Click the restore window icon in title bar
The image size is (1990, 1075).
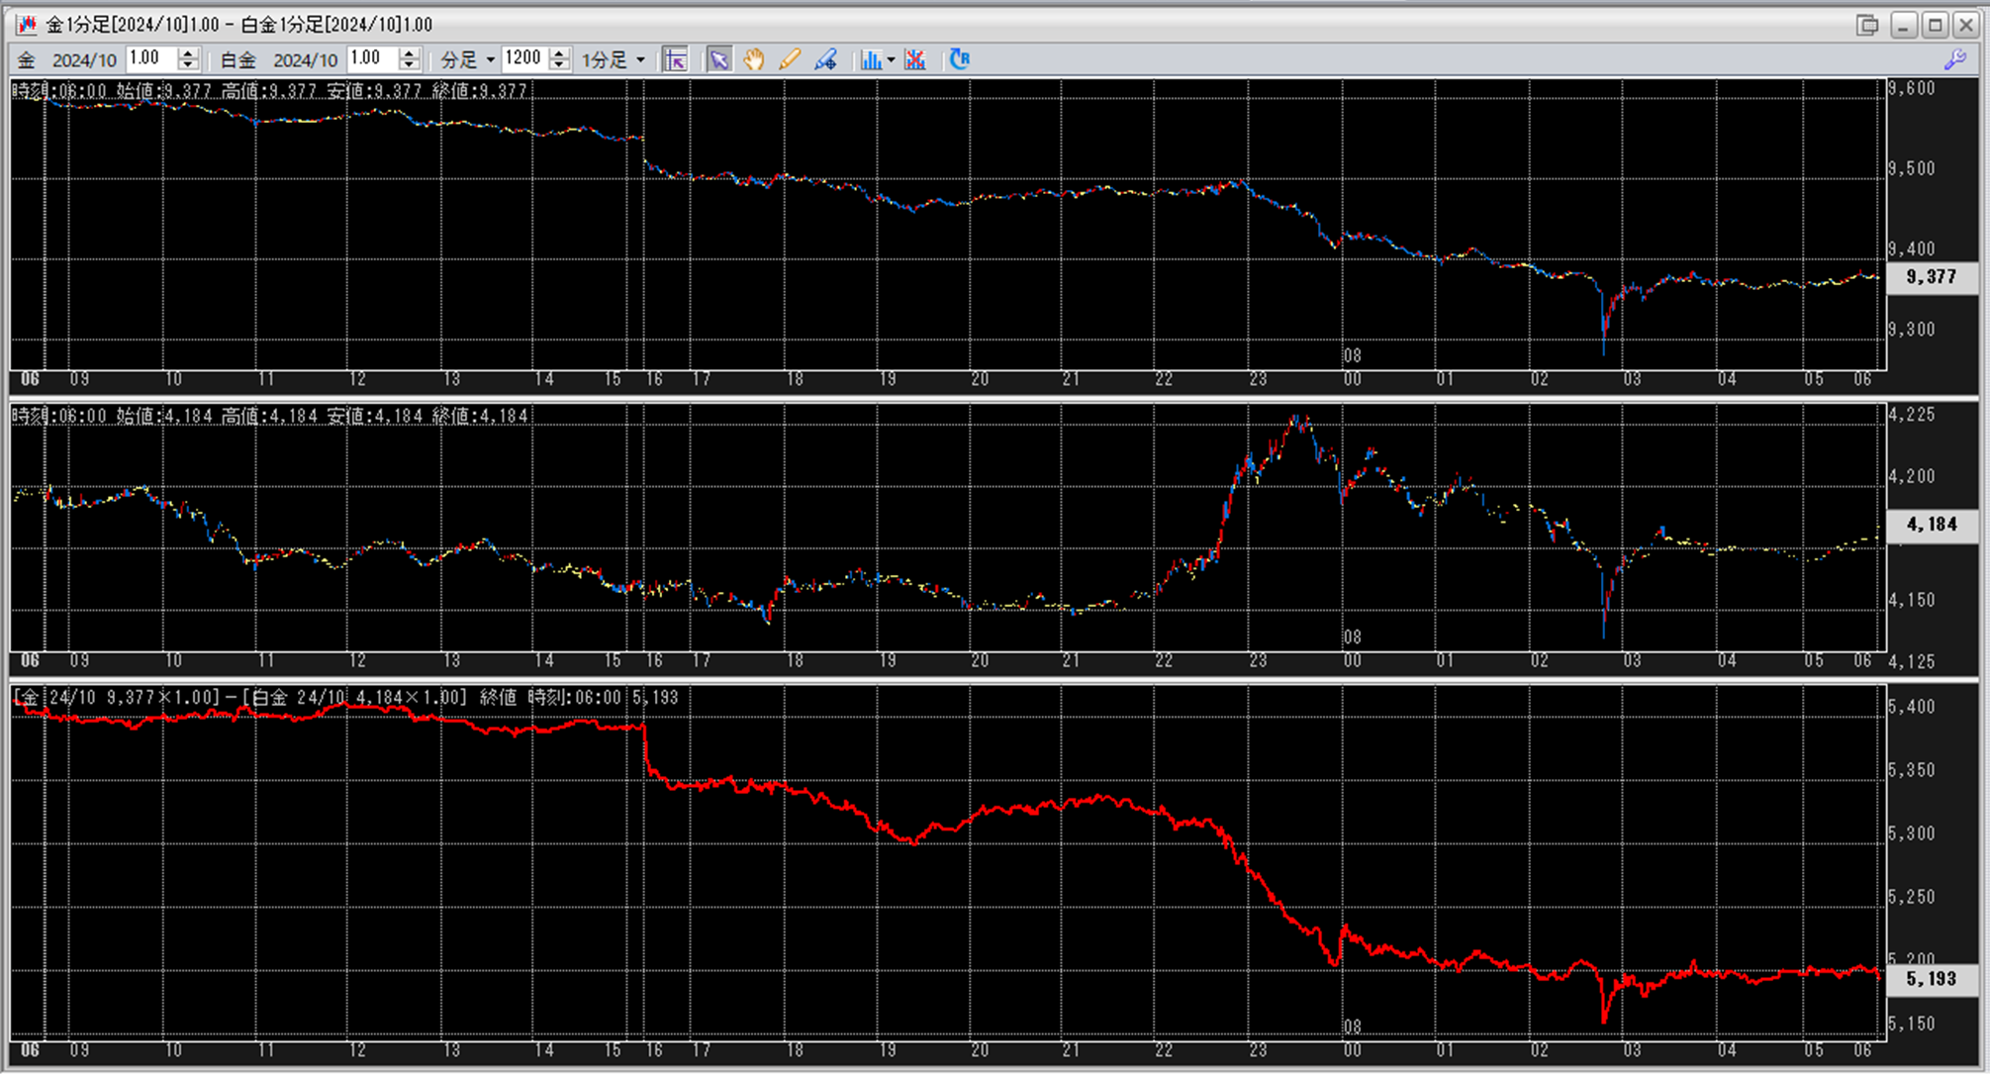click(1866, 25)
